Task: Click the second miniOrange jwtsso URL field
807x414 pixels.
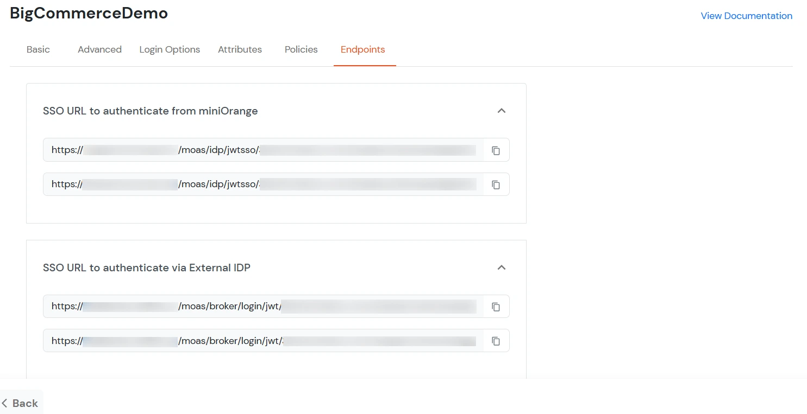Action: coord(263,184)
